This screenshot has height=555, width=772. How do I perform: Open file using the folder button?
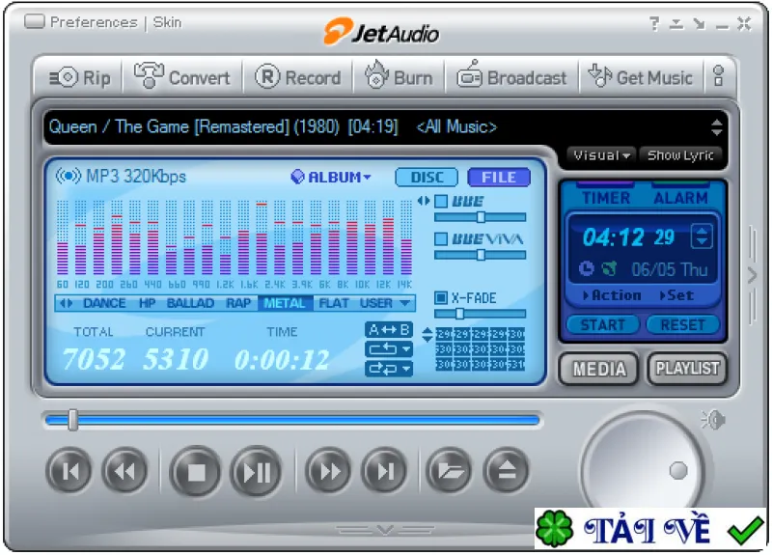[450, 470]
